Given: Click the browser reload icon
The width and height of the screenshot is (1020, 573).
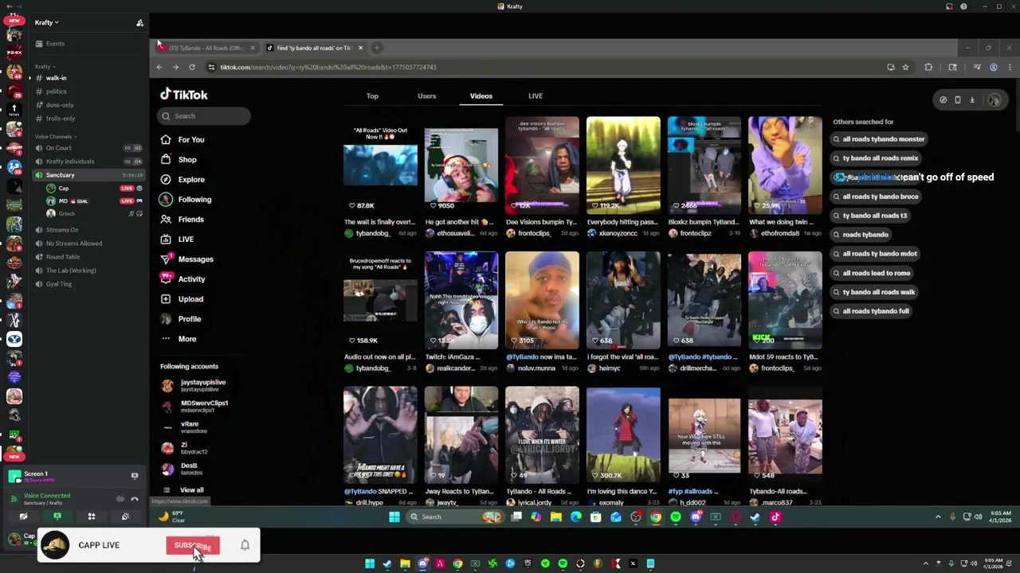Looking at the screenshot, I should (192, 67).
